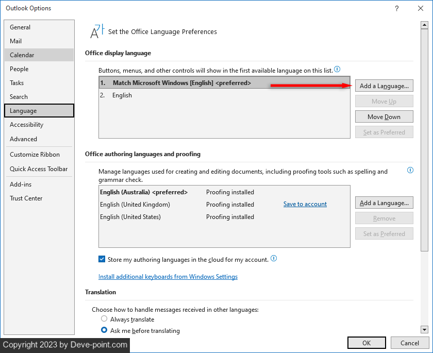Open the Mail options category
433x353 pixels.
tap(39, 41)
